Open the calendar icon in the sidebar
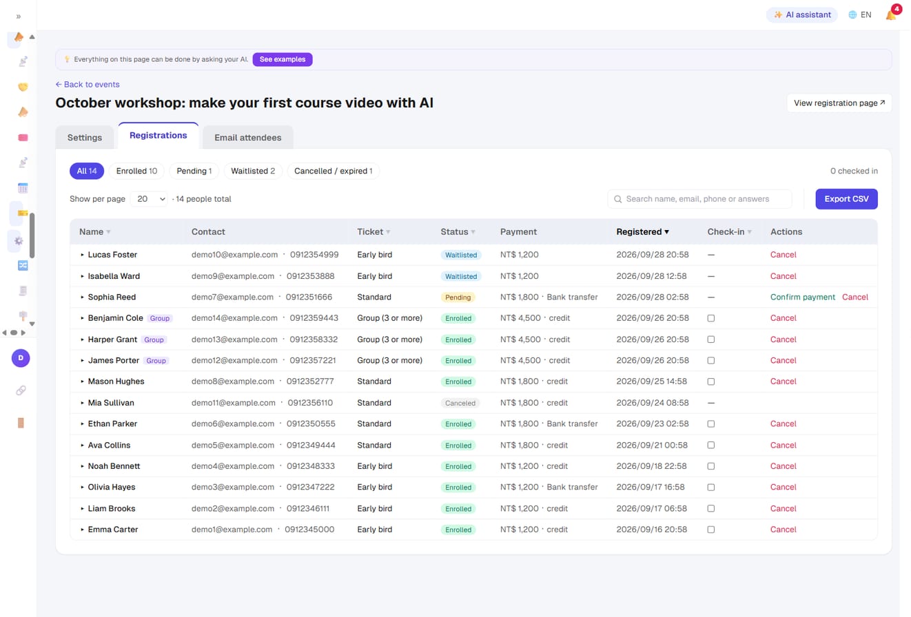The width and height of the screenshot is (911, 617). coord(23,188)
